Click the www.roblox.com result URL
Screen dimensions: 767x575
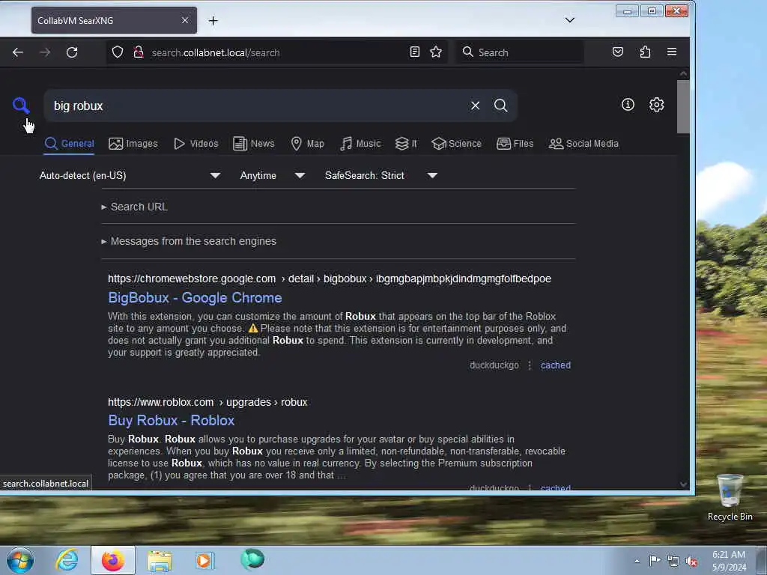(x=207, y=402)
